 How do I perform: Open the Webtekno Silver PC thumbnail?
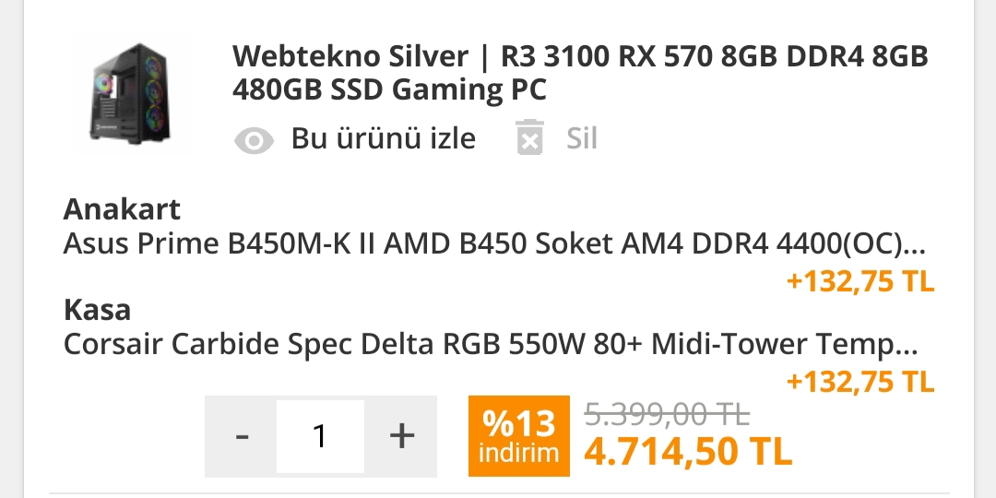pos(131,95)
